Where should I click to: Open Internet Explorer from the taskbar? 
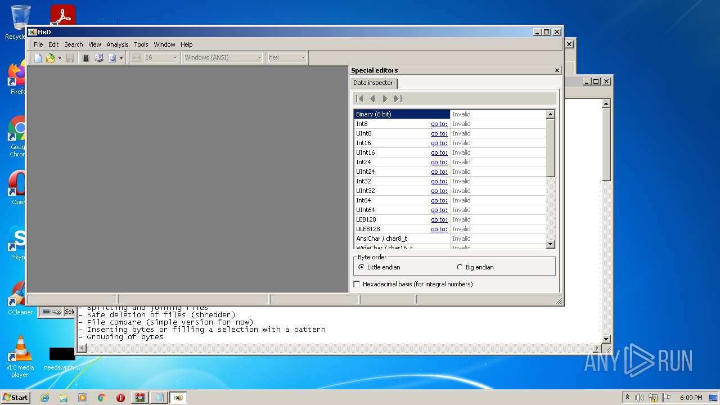point(44,398)
